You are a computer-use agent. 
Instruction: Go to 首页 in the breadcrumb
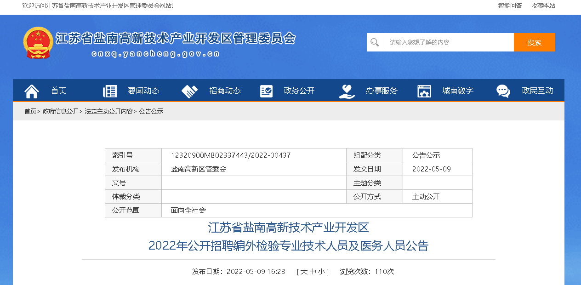coord(30,111)
